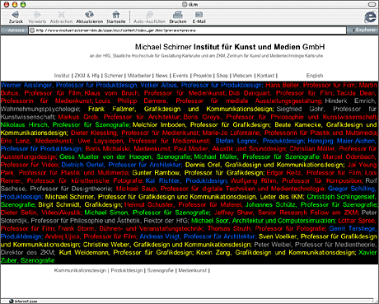Viewport: 379px width, 304px height.
Task: Click the name Dietrich Oertel
Action: click(82, 165)
